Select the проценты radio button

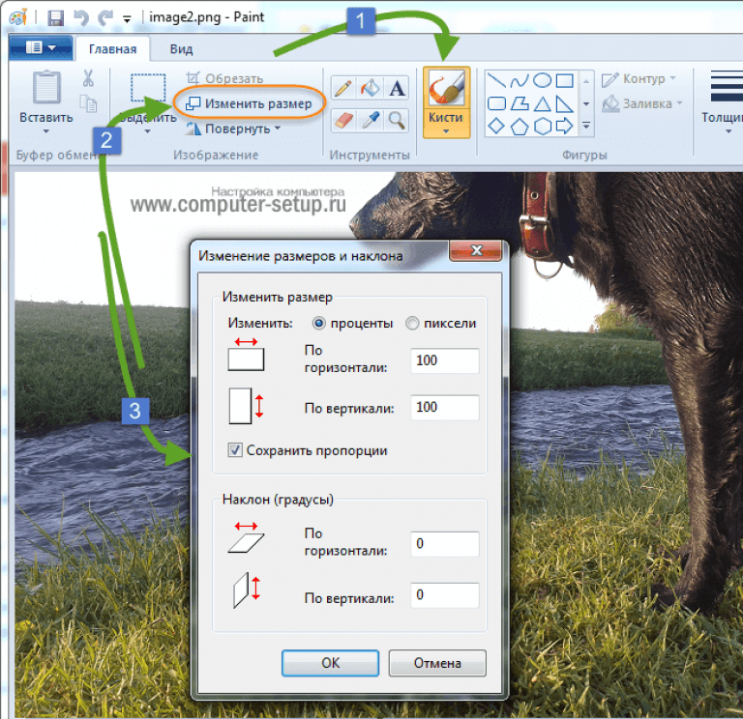pos(319,324)
